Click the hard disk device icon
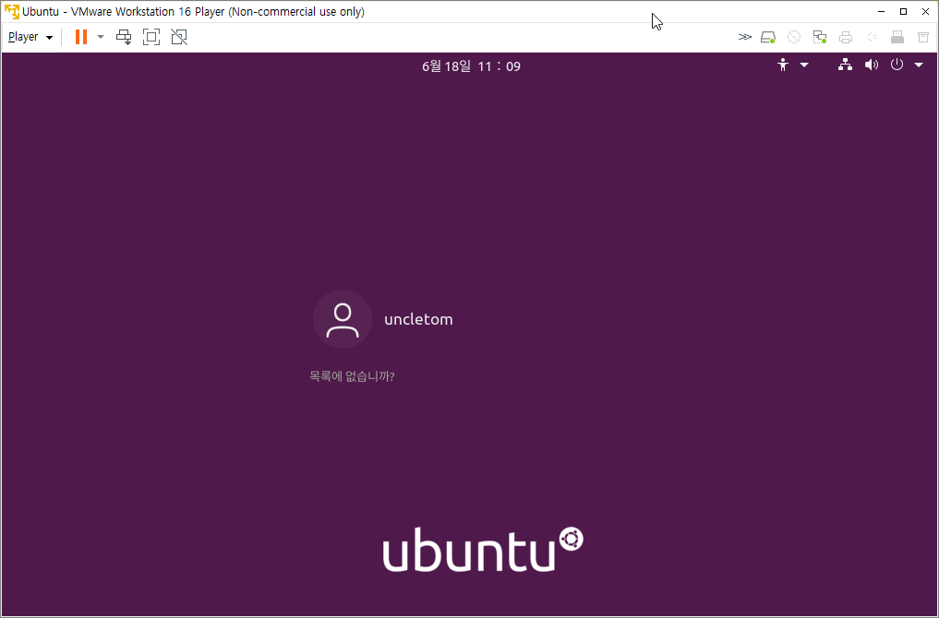Image resolution: width=939 pixels, height=618 pixels. pyautogui.click(x=768, y=38)
